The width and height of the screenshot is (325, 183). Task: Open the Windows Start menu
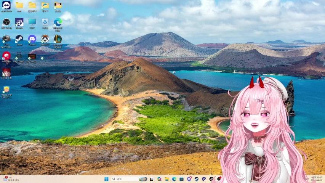pos(106,179)
